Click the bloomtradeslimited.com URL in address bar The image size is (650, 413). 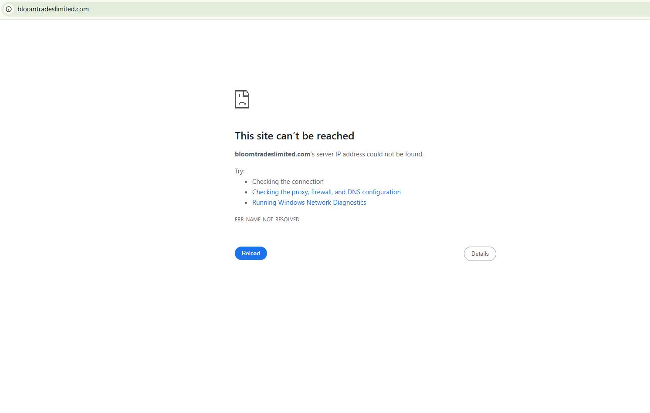(53, 9)
